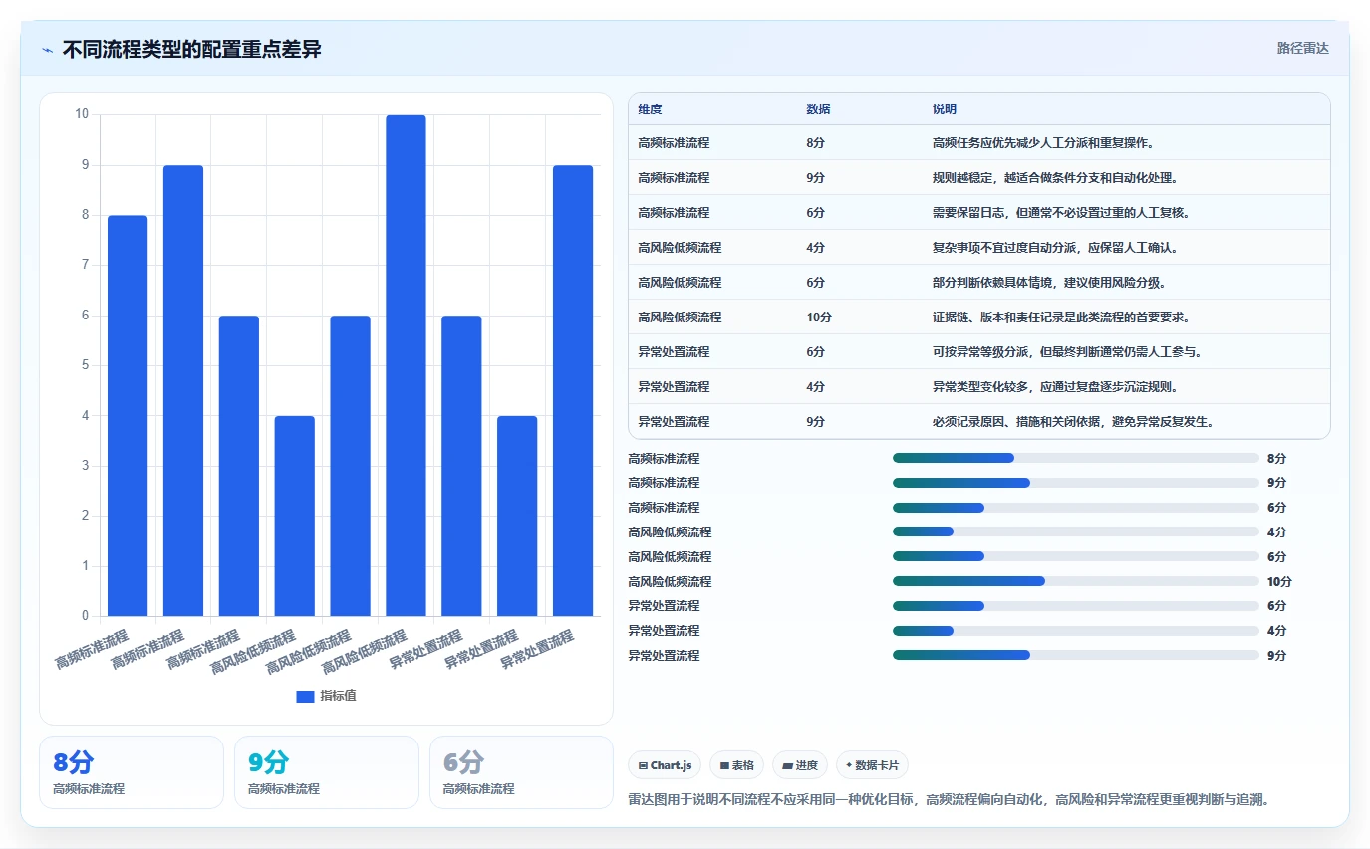Viewport: 1370px width, 849px height.
Task: Select row text 部分判断依赖具体情境，建议使用风险分级
Action: coord(1049,283)
